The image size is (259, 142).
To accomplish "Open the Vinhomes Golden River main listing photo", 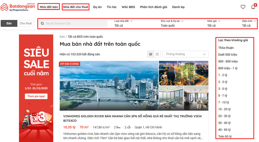I will point(108,86).
